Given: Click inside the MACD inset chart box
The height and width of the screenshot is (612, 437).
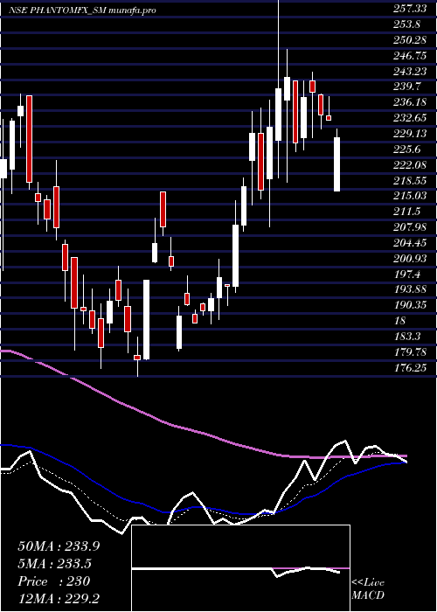Looking at the screenshot, I should pos(240,568).
